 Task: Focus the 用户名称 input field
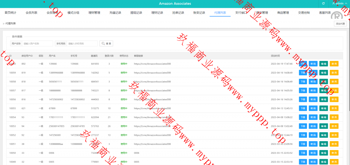38,44
